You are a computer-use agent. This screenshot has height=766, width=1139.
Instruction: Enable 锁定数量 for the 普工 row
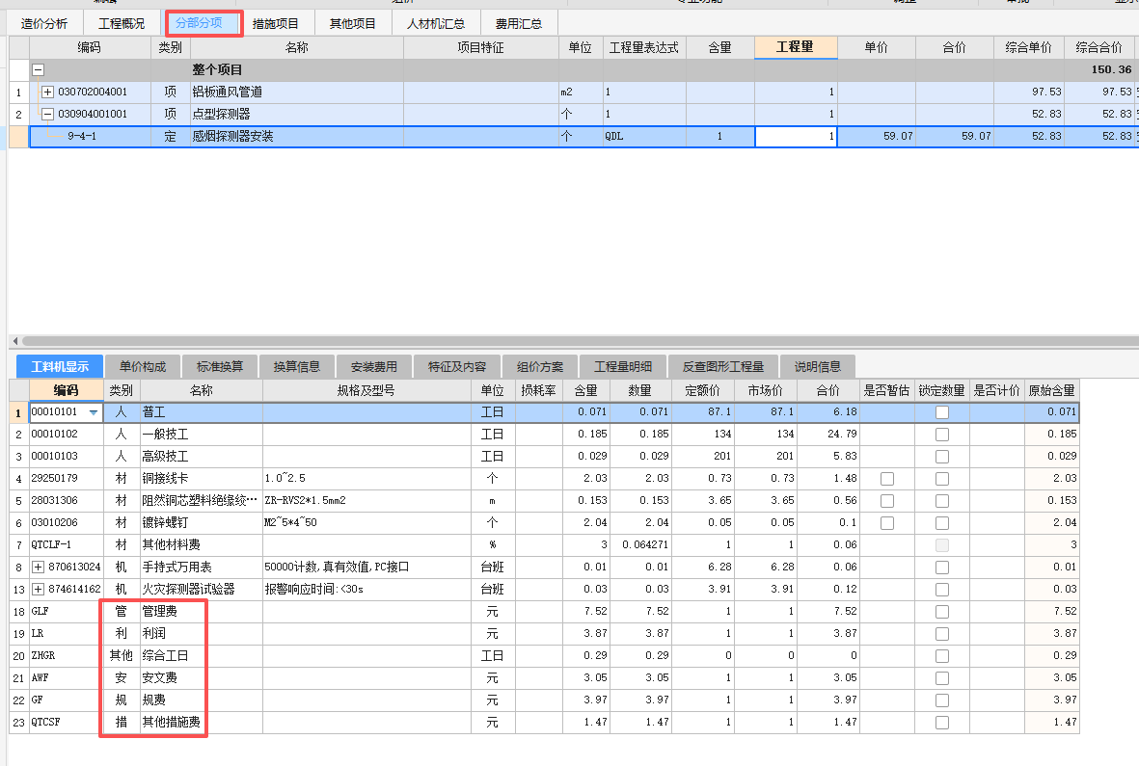(940, 411)
